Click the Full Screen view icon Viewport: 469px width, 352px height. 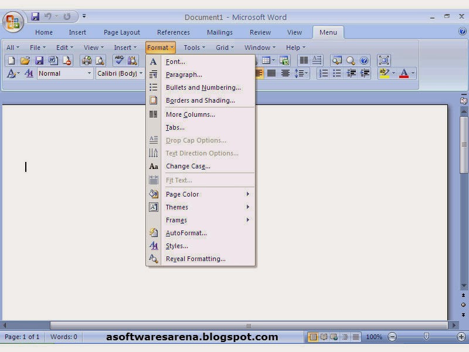click(x=384, y=60)
